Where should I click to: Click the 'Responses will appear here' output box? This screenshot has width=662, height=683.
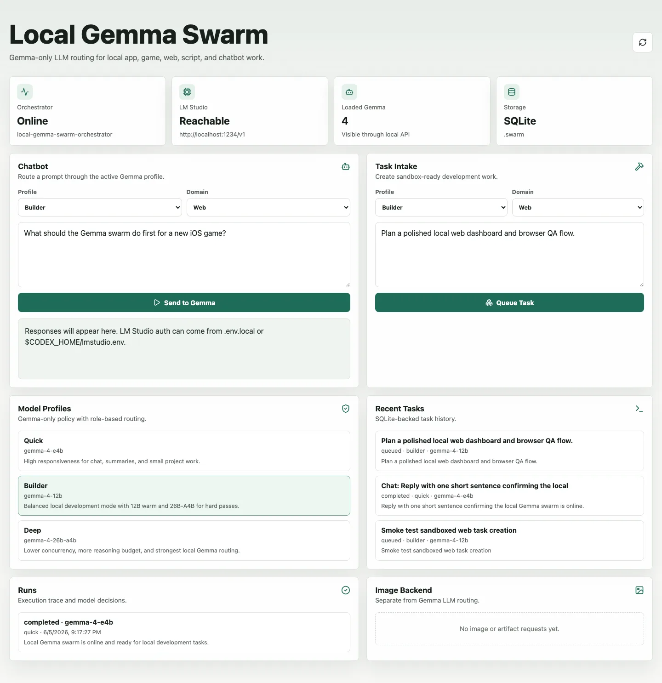[184, 349]
